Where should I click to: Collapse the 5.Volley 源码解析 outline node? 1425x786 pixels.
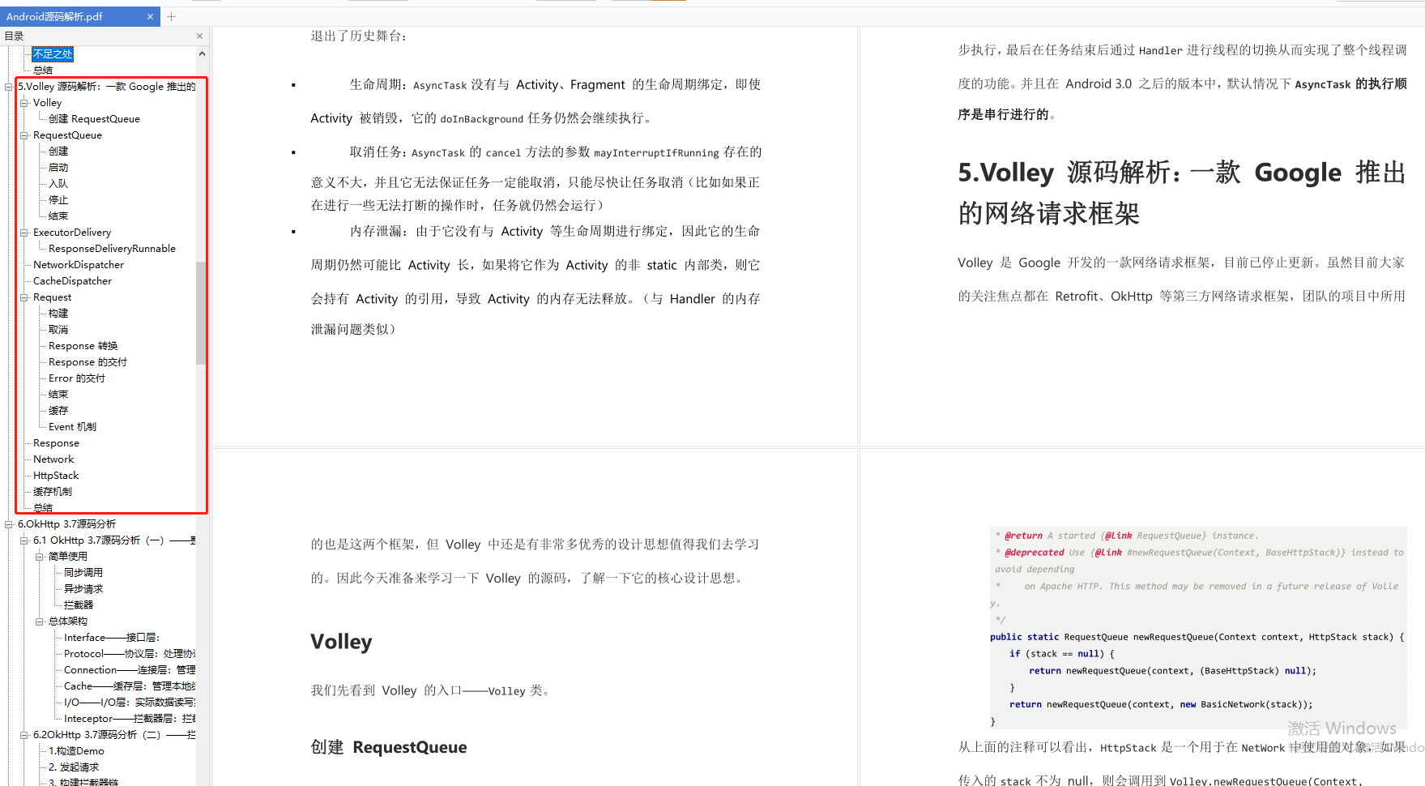(x=9, y=87)
